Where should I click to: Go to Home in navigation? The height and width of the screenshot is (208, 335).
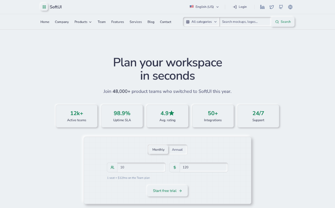pos(45,22)
